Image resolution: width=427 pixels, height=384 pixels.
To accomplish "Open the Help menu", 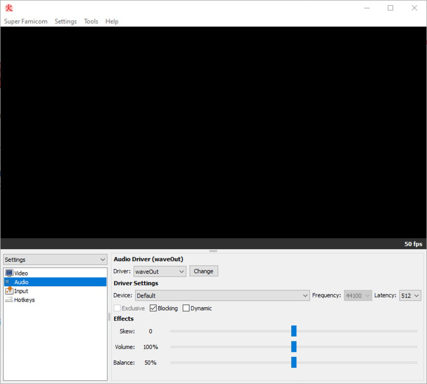I will (112, 21).
